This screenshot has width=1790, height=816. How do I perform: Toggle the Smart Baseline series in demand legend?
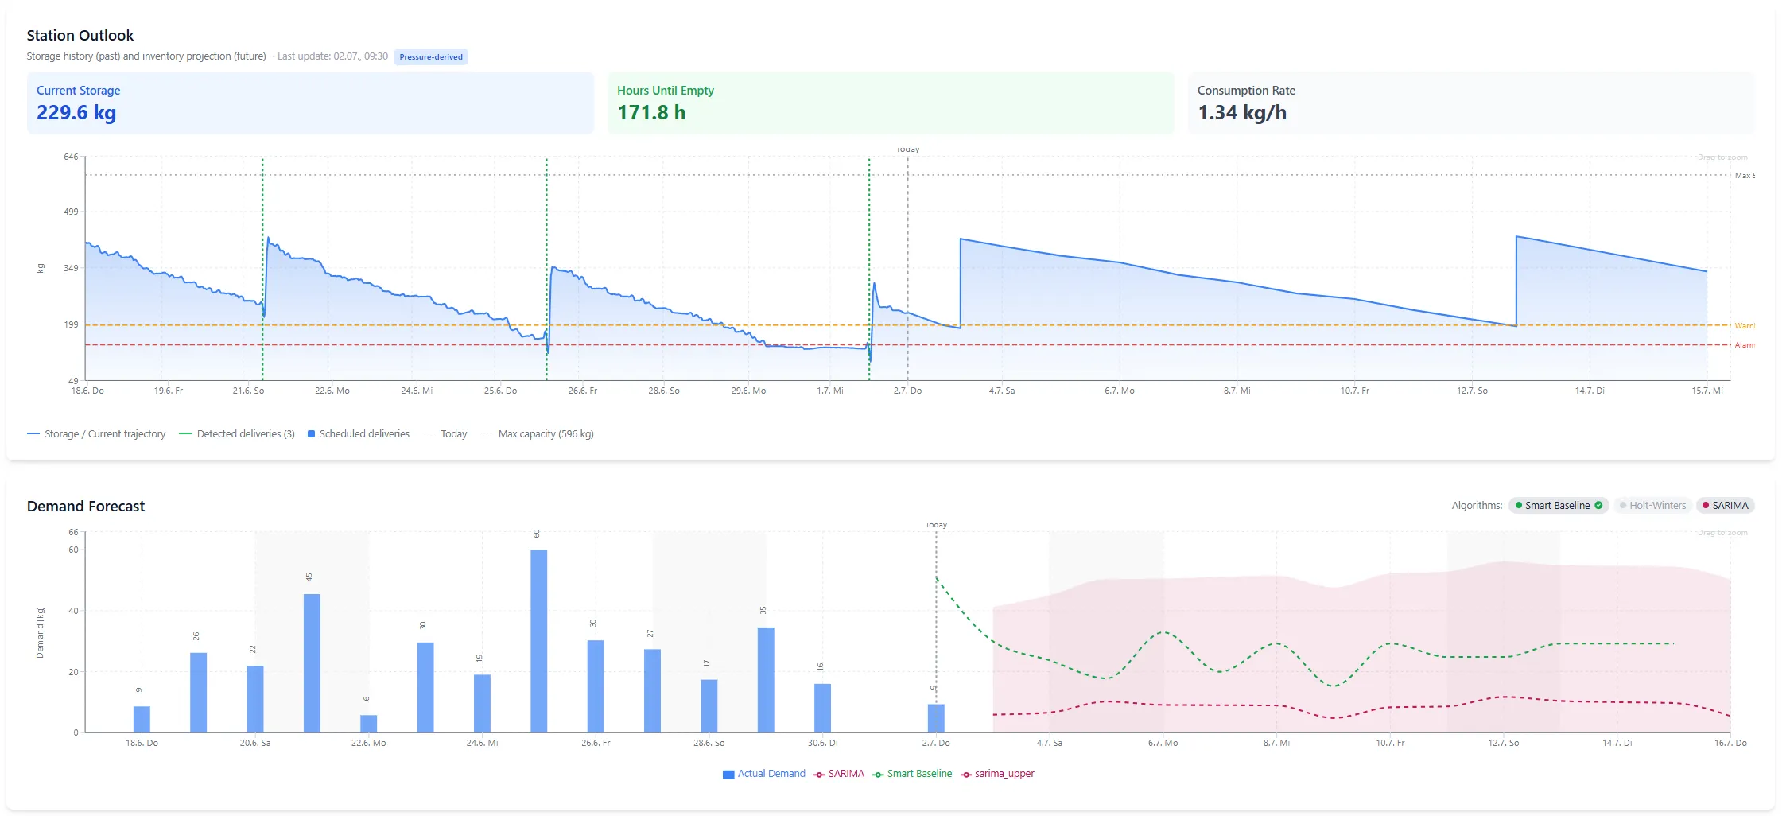click(912, 774)
